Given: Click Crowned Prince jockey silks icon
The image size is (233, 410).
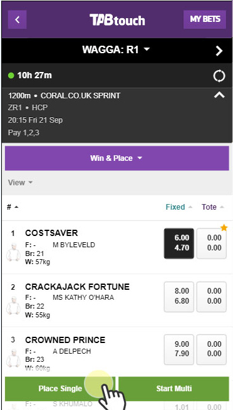Looking at the screenshot, I should tap(13, 358).
